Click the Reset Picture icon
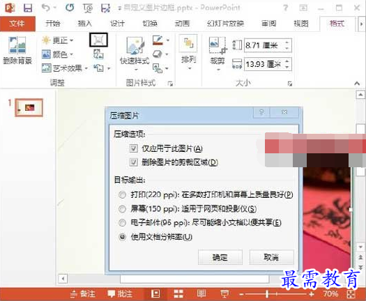Image resolution: width=366 pixels, height=301 pixels. (x=98, y=68)
